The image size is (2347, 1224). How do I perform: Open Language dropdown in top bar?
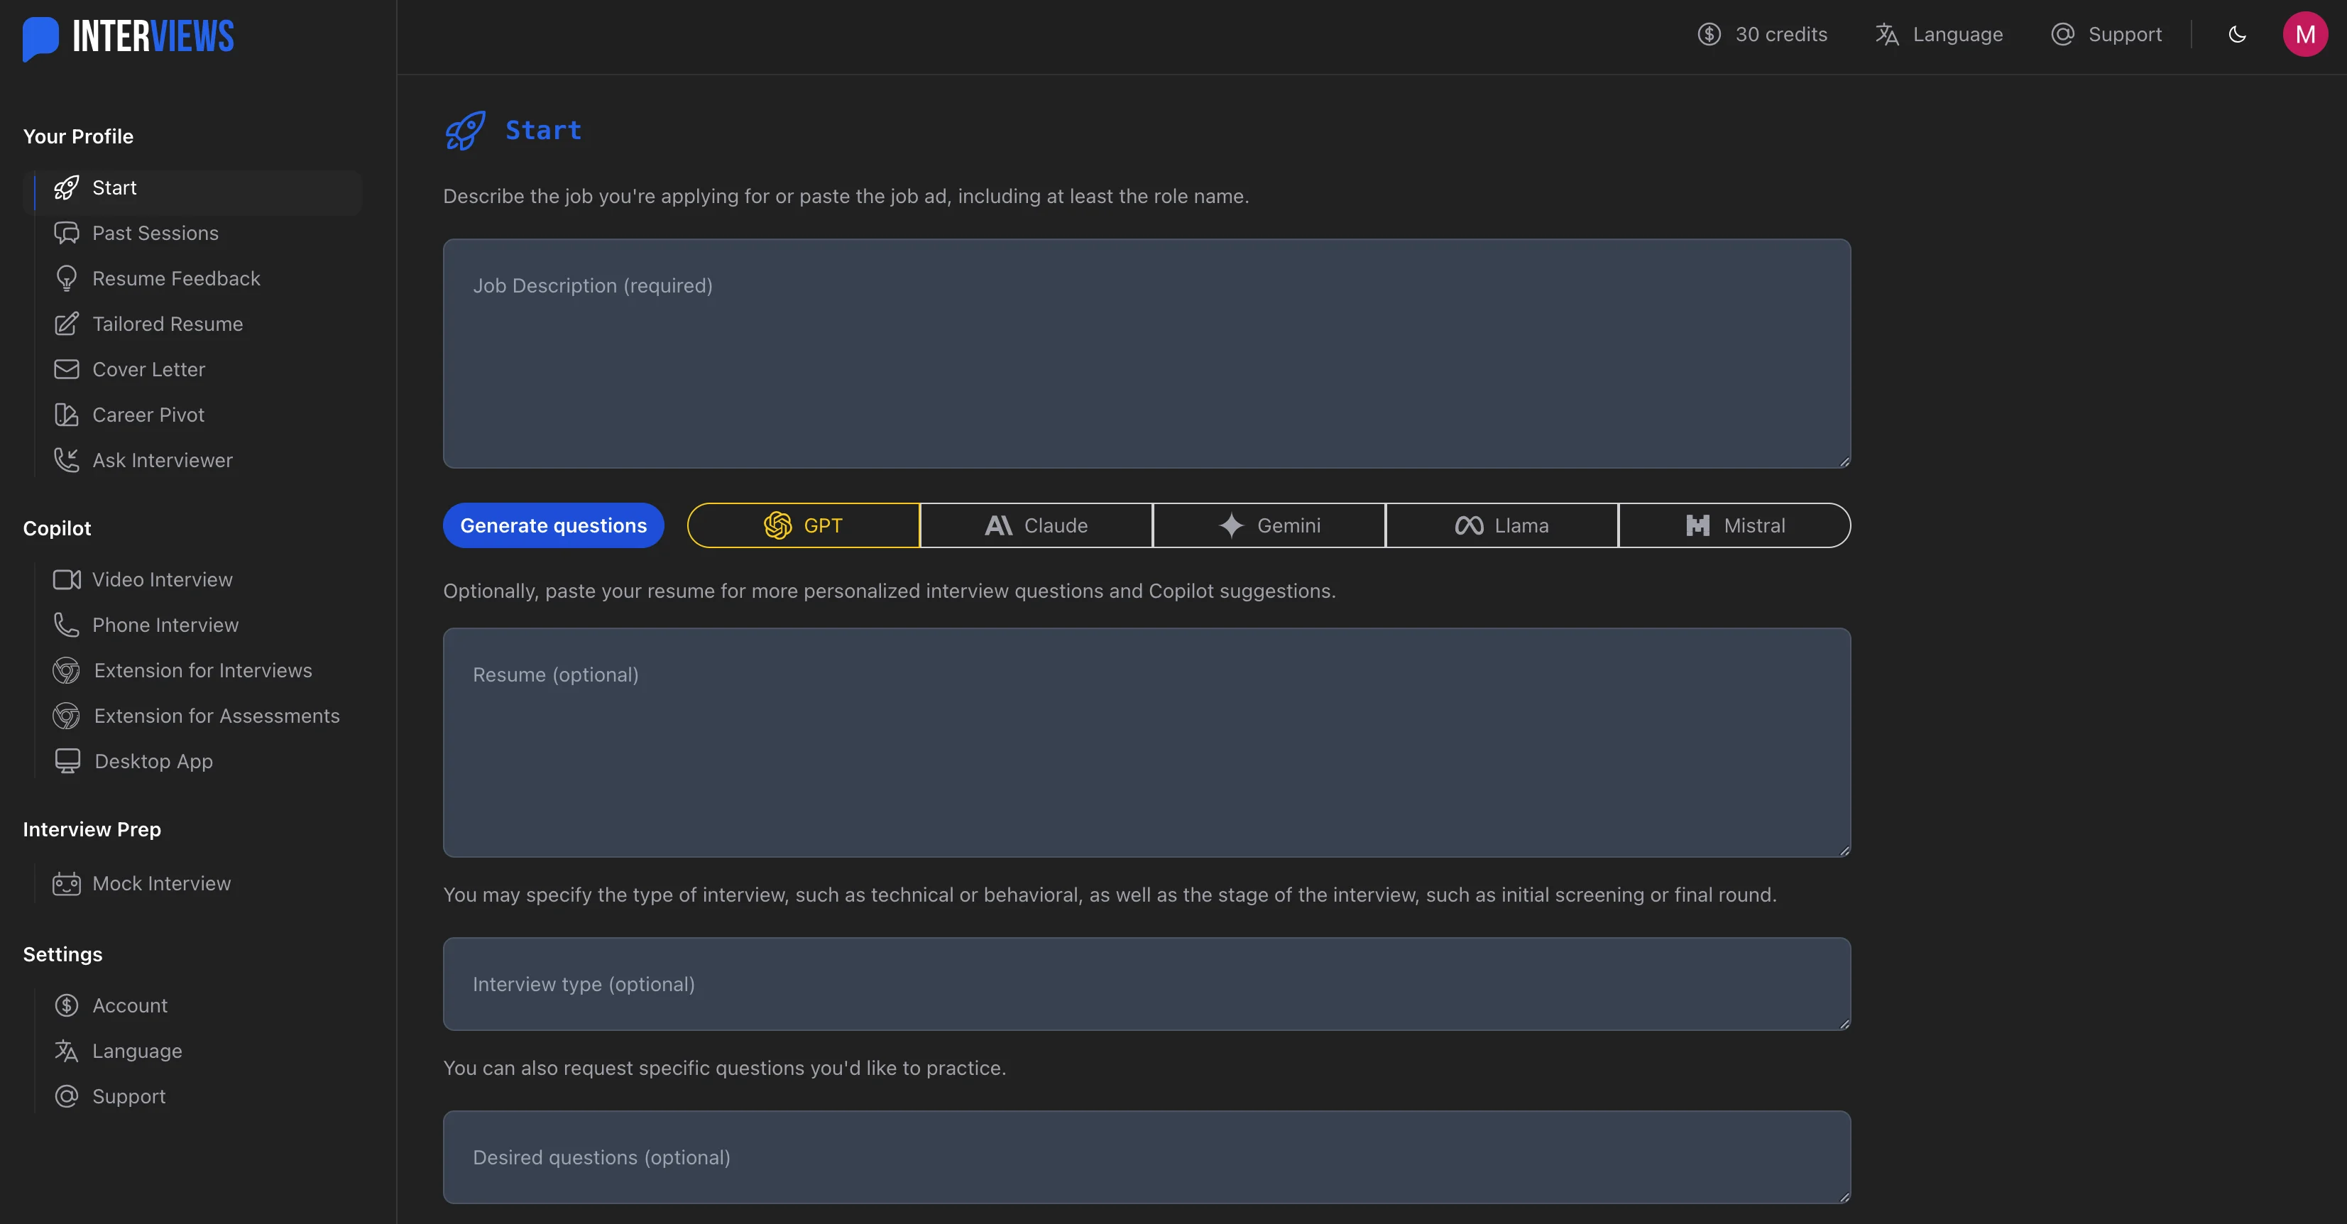[x=1939, y=35]
